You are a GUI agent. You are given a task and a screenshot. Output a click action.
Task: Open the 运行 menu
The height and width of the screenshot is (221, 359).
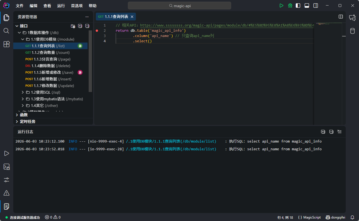tap(61, 6)
